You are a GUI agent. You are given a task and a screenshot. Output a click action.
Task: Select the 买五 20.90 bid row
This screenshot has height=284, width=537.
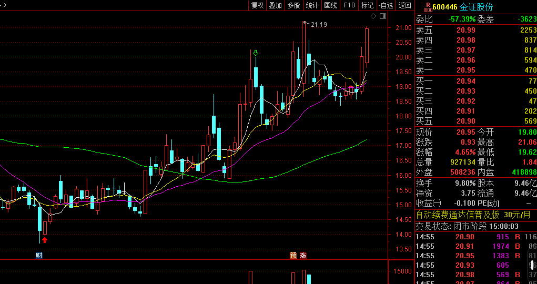(x=476, y=121)
